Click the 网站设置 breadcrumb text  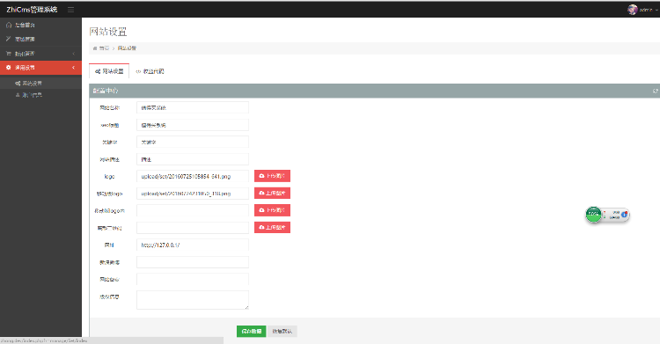pos(127,48)
